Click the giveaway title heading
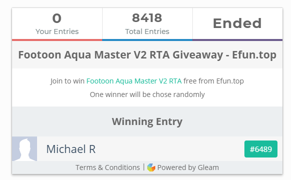 coord(147,55)
